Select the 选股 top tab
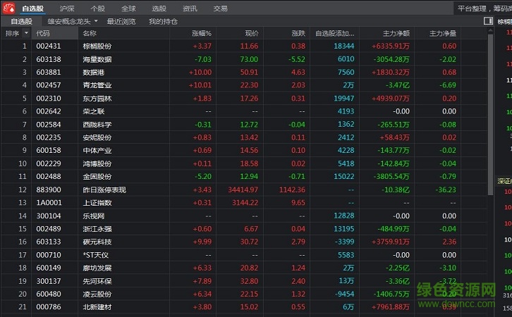 coord(159,8)
